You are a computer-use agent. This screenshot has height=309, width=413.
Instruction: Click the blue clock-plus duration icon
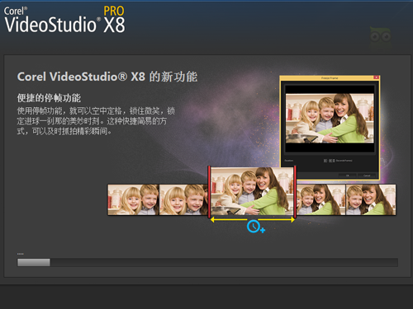pyautogui.click(x=256, y=227)
